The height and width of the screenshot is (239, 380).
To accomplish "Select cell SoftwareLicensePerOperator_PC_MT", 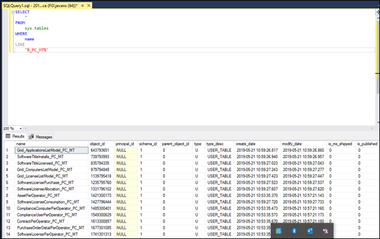I will (x=52, y=234).
